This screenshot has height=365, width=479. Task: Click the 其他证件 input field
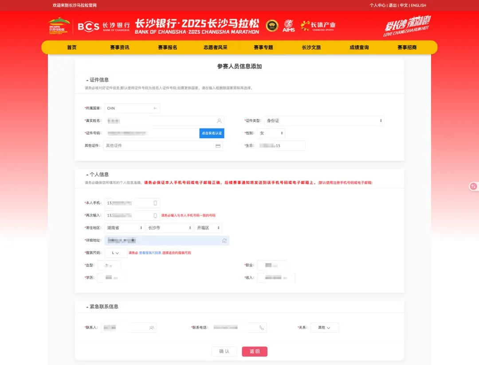[163, 146]
